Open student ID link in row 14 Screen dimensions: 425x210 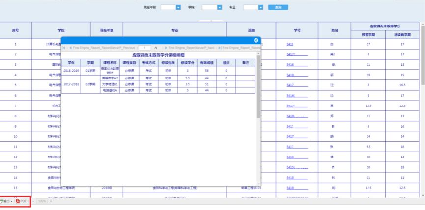click(x=297, y=178)
